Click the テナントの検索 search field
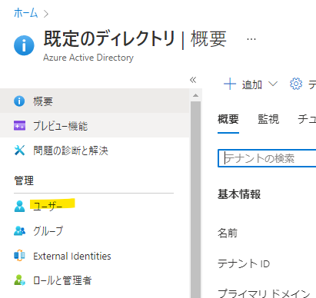 (x=267, y=158)
